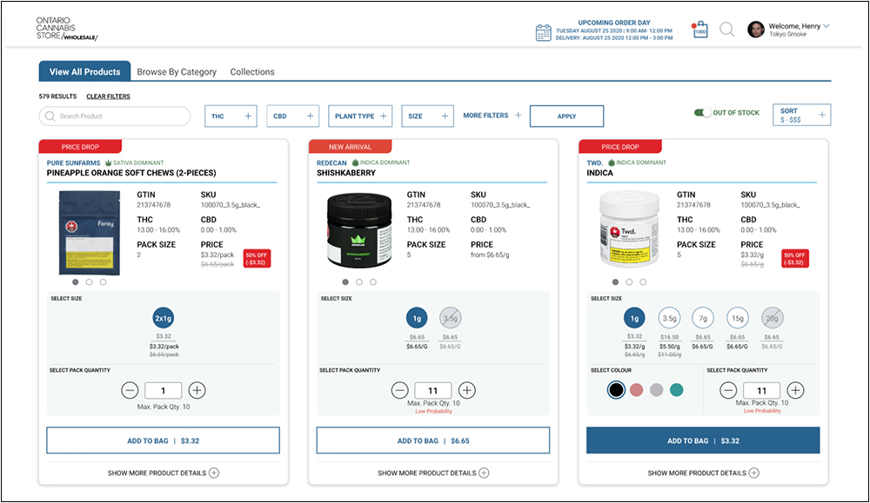
Task: Show more product details for TWD. Indica
Action: point(703,473)
